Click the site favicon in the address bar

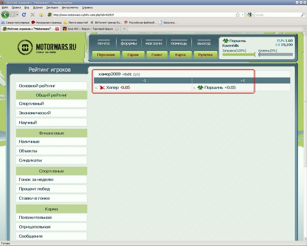[x=50, y=15]
